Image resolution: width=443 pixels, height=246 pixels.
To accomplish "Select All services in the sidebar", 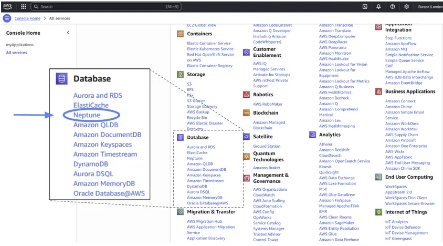I will (x=16, y=53).
